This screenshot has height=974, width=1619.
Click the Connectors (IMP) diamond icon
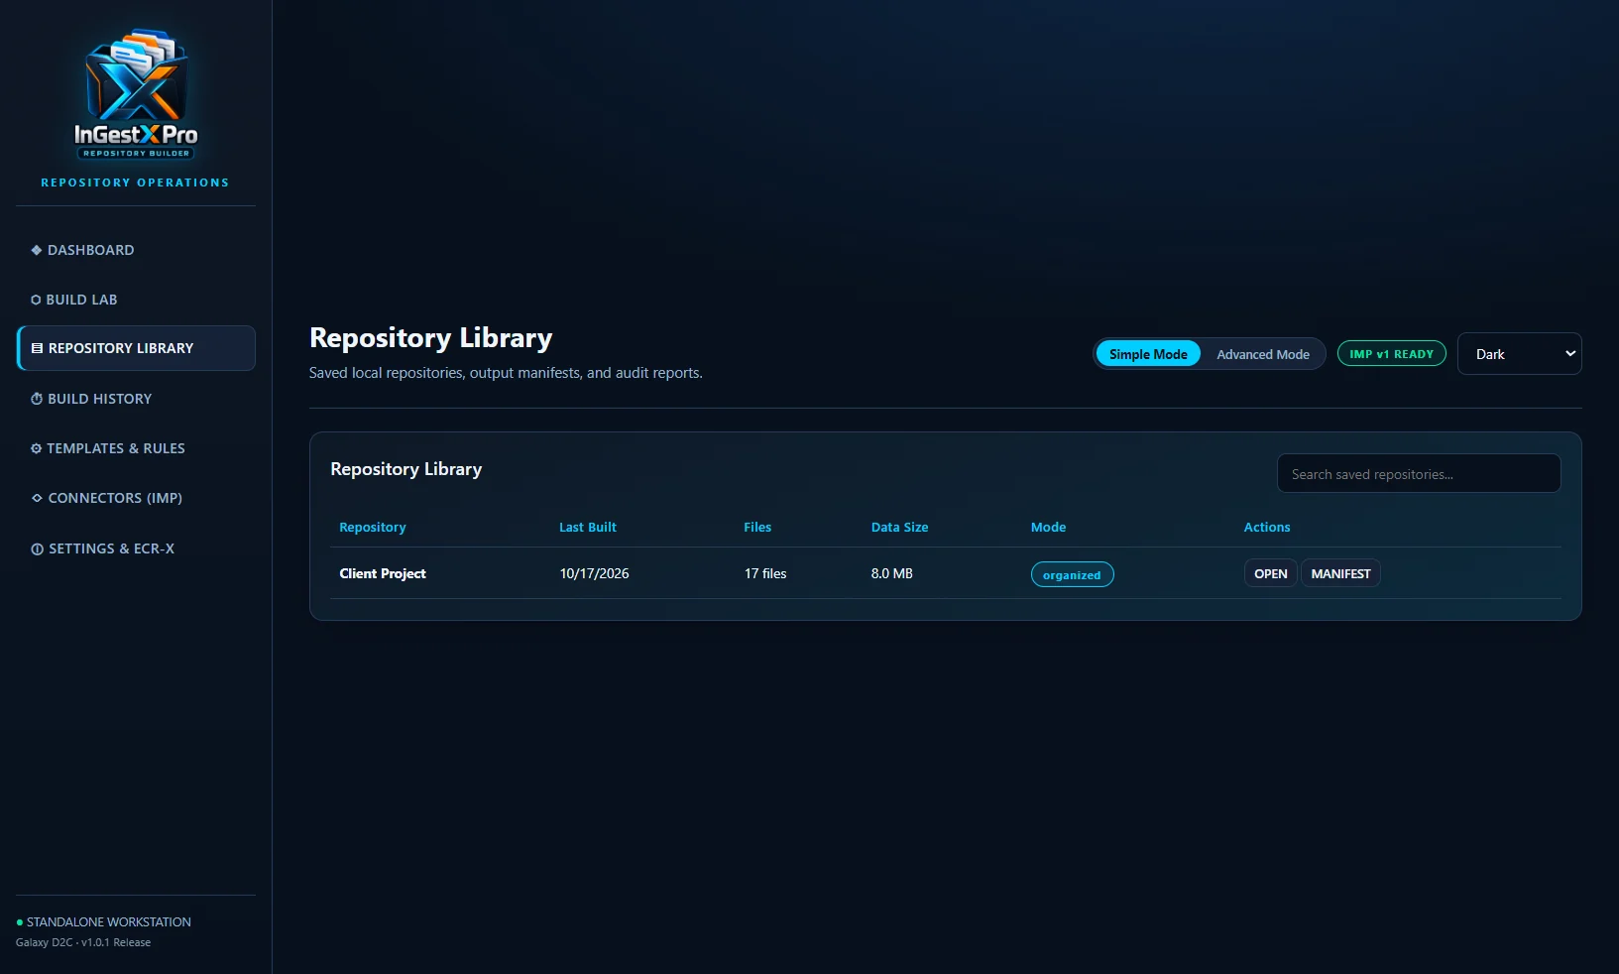[x=37, y=498]
